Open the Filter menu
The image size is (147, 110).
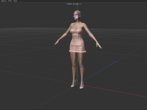tap(10, 1)
